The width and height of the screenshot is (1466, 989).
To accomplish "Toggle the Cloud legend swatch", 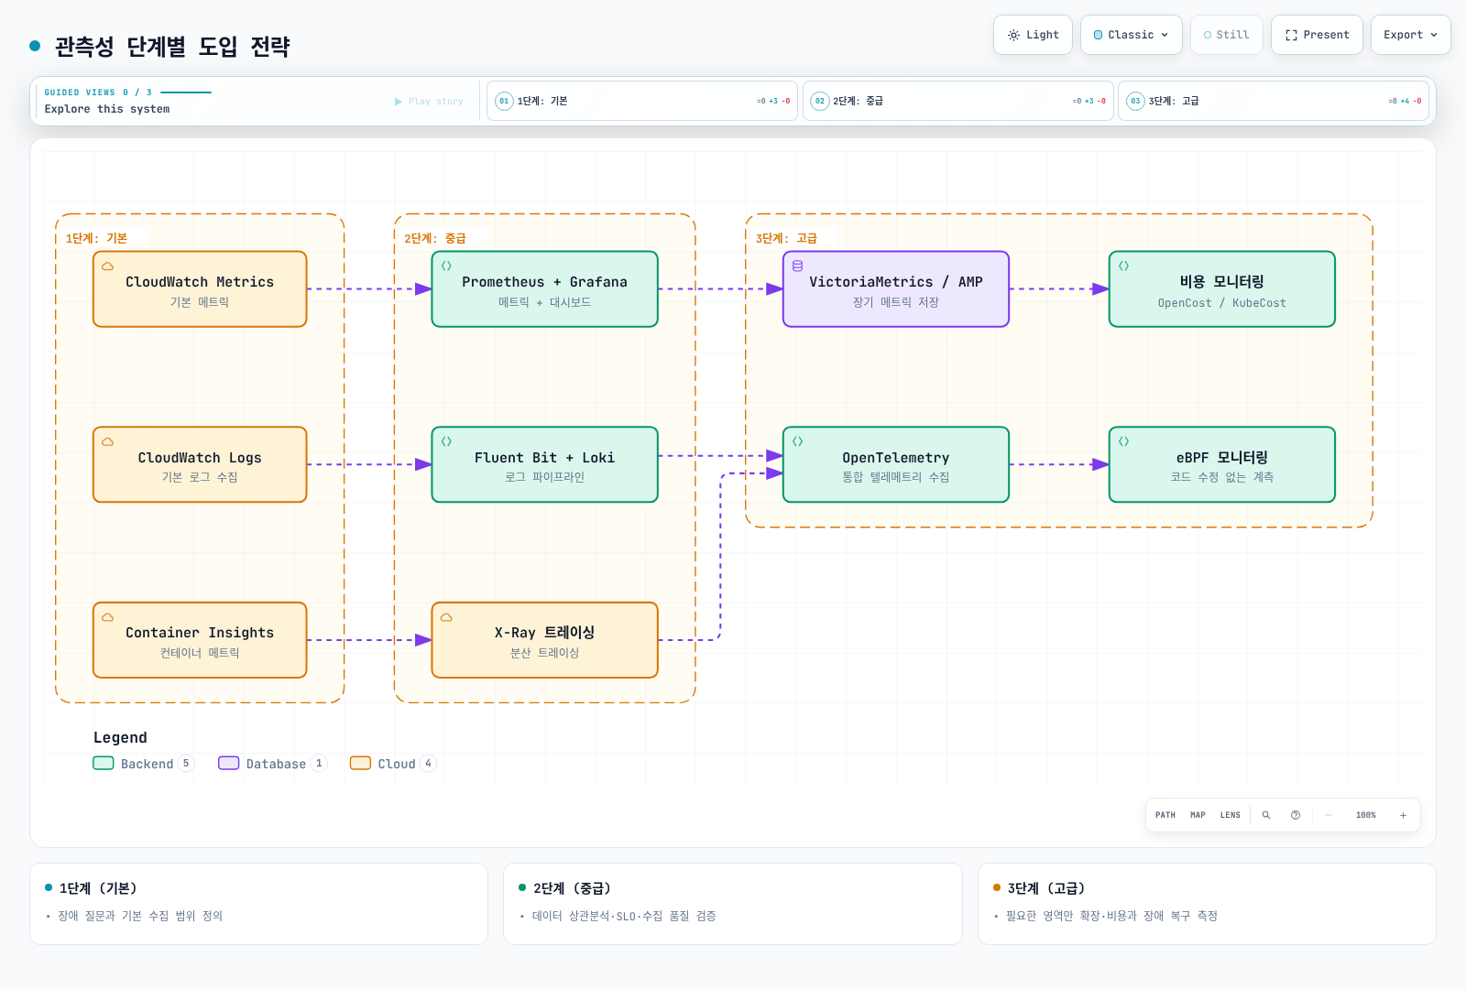I will (x=360, y=763).
